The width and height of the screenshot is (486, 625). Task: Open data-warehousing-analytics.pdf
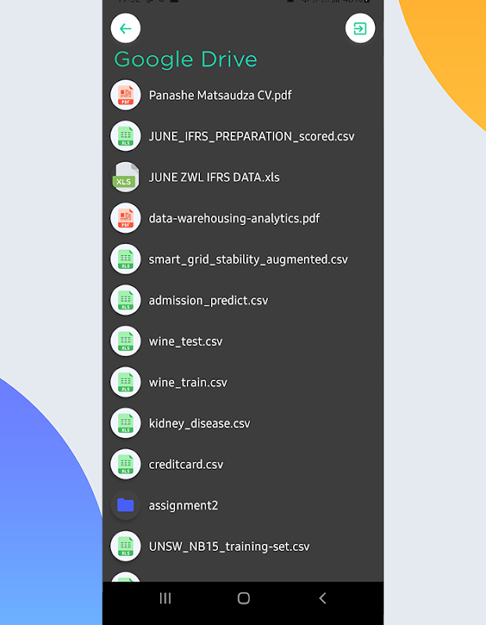click(234, 219)
